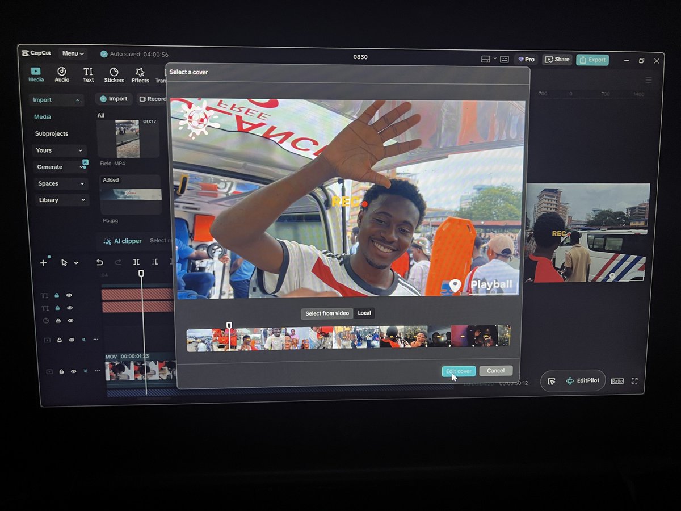Toggle lock on first text track

pyautogui.click(x=57, y=296)
